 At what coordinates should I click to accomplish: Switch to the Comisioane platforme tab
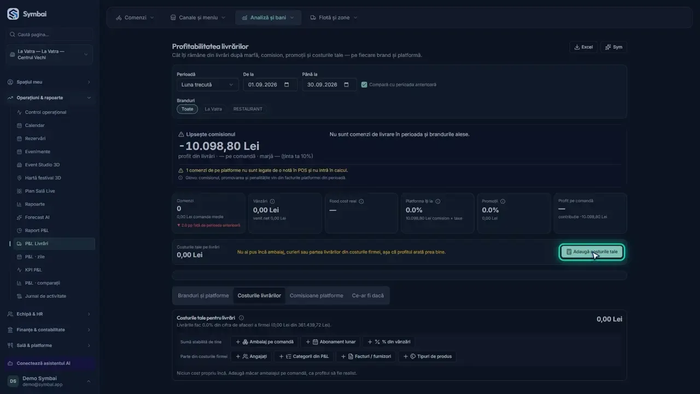pyautogui.click(x=316, y=296)
